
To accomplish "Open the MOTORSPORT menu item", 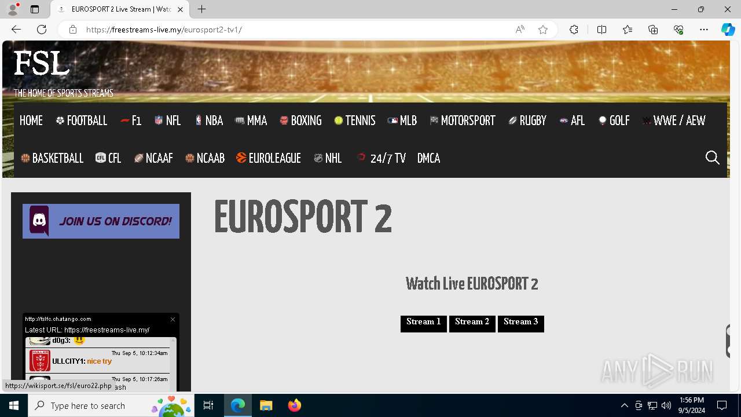I will click(x=463, y=120).
